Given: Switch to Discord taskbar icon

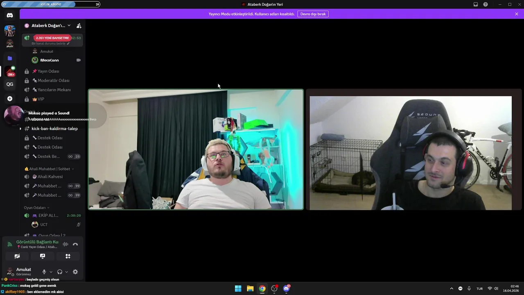Looking at the screenshot, I should (287, 288).
